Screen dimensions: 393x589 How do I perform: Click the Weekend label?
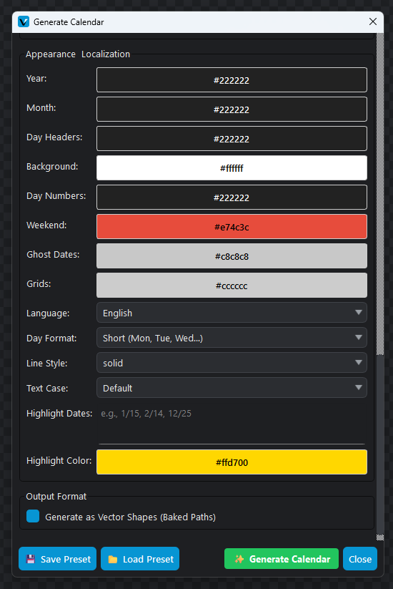tap(46, 225)
